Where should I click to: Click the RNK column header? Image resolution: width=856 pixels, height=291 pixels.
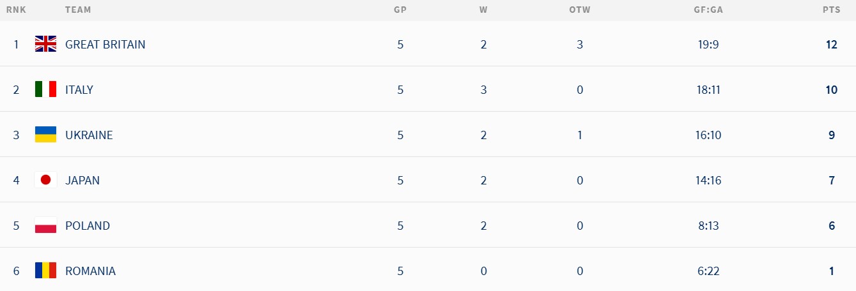point(16,10)
